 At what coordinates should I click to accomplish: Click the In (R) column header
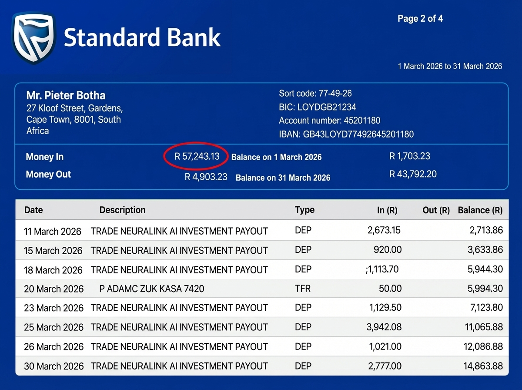(387, 210)
